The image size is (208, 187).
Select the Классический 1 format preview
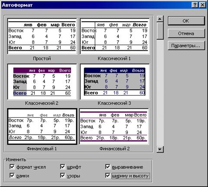[115, 36]
